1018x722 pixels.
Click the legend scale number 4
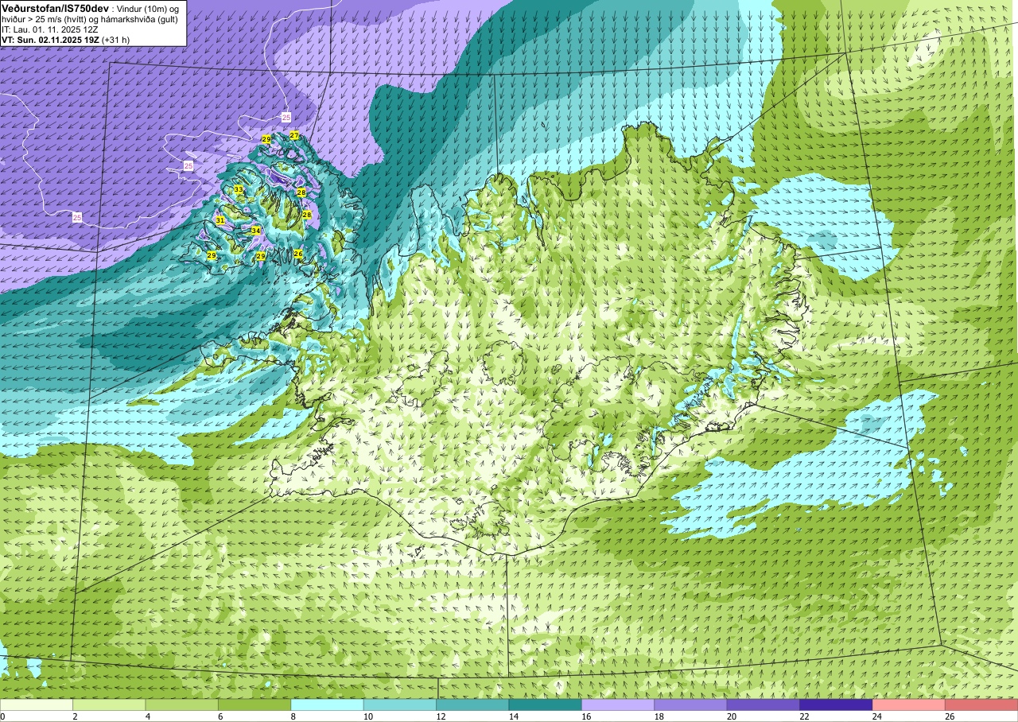point(147,716)
